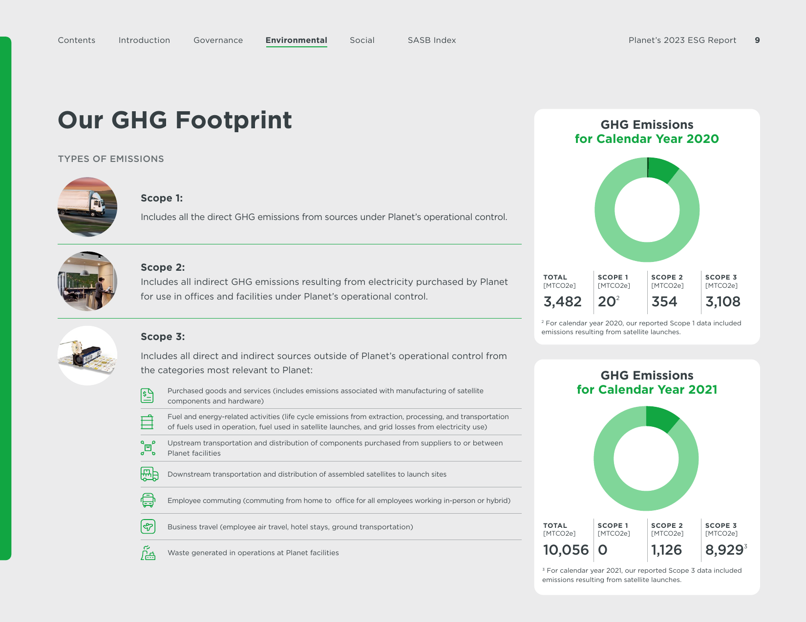The image size is (806, 622).
Task: Click the page number 9
Action: coord(757,40)
